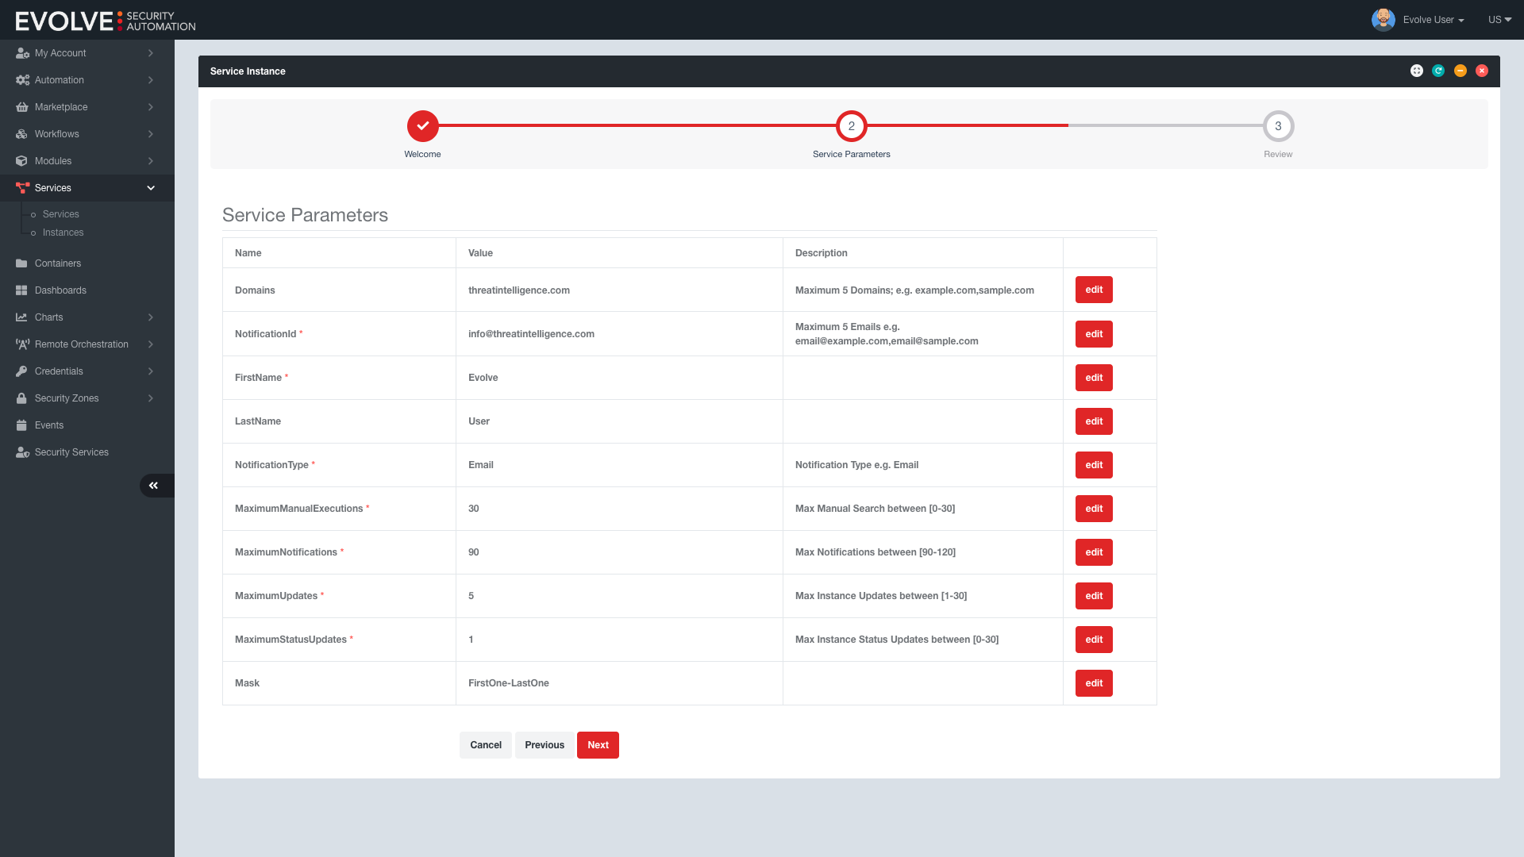Image resolution: width=1524 pixels, height=857 pixels.
Task: Expand the My Account chevron
Action: [150, 53]
